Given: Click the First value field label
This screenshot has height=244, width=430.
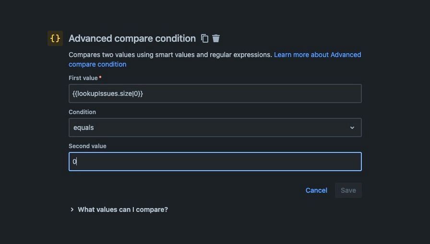Looking at the screenshot, I should tap(83, 78).
